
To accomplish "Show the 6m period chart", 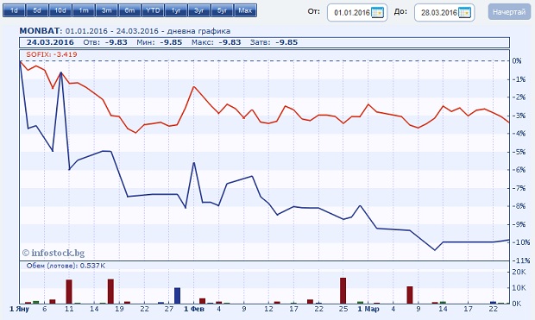I will point(129,10).
